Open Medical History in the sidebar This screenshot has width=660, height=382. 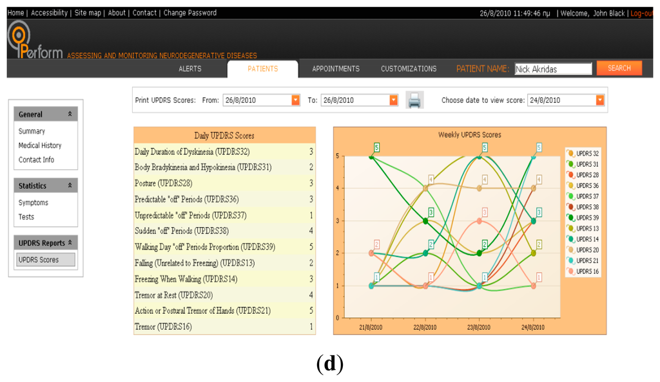[x=40, y=145]
